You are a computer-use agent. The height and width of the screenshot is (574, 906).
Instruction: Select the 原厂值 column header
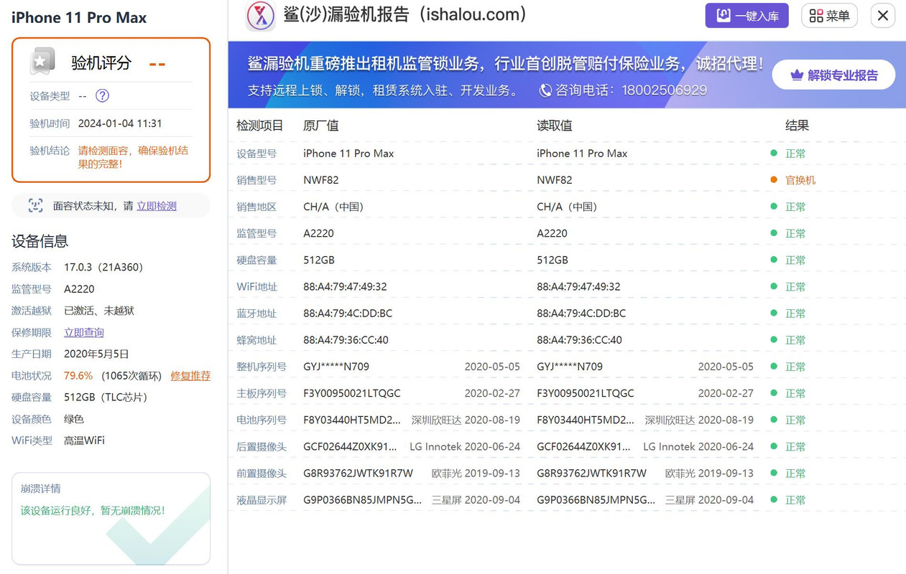(321, 126)
